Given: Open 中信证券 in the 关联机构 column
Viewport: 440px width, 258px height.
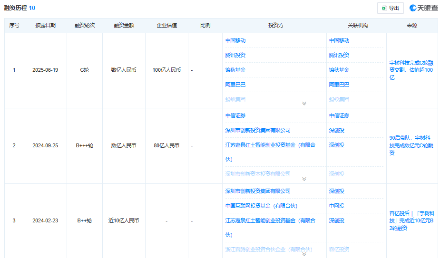Looking at the screenshot, I should 339,115.
